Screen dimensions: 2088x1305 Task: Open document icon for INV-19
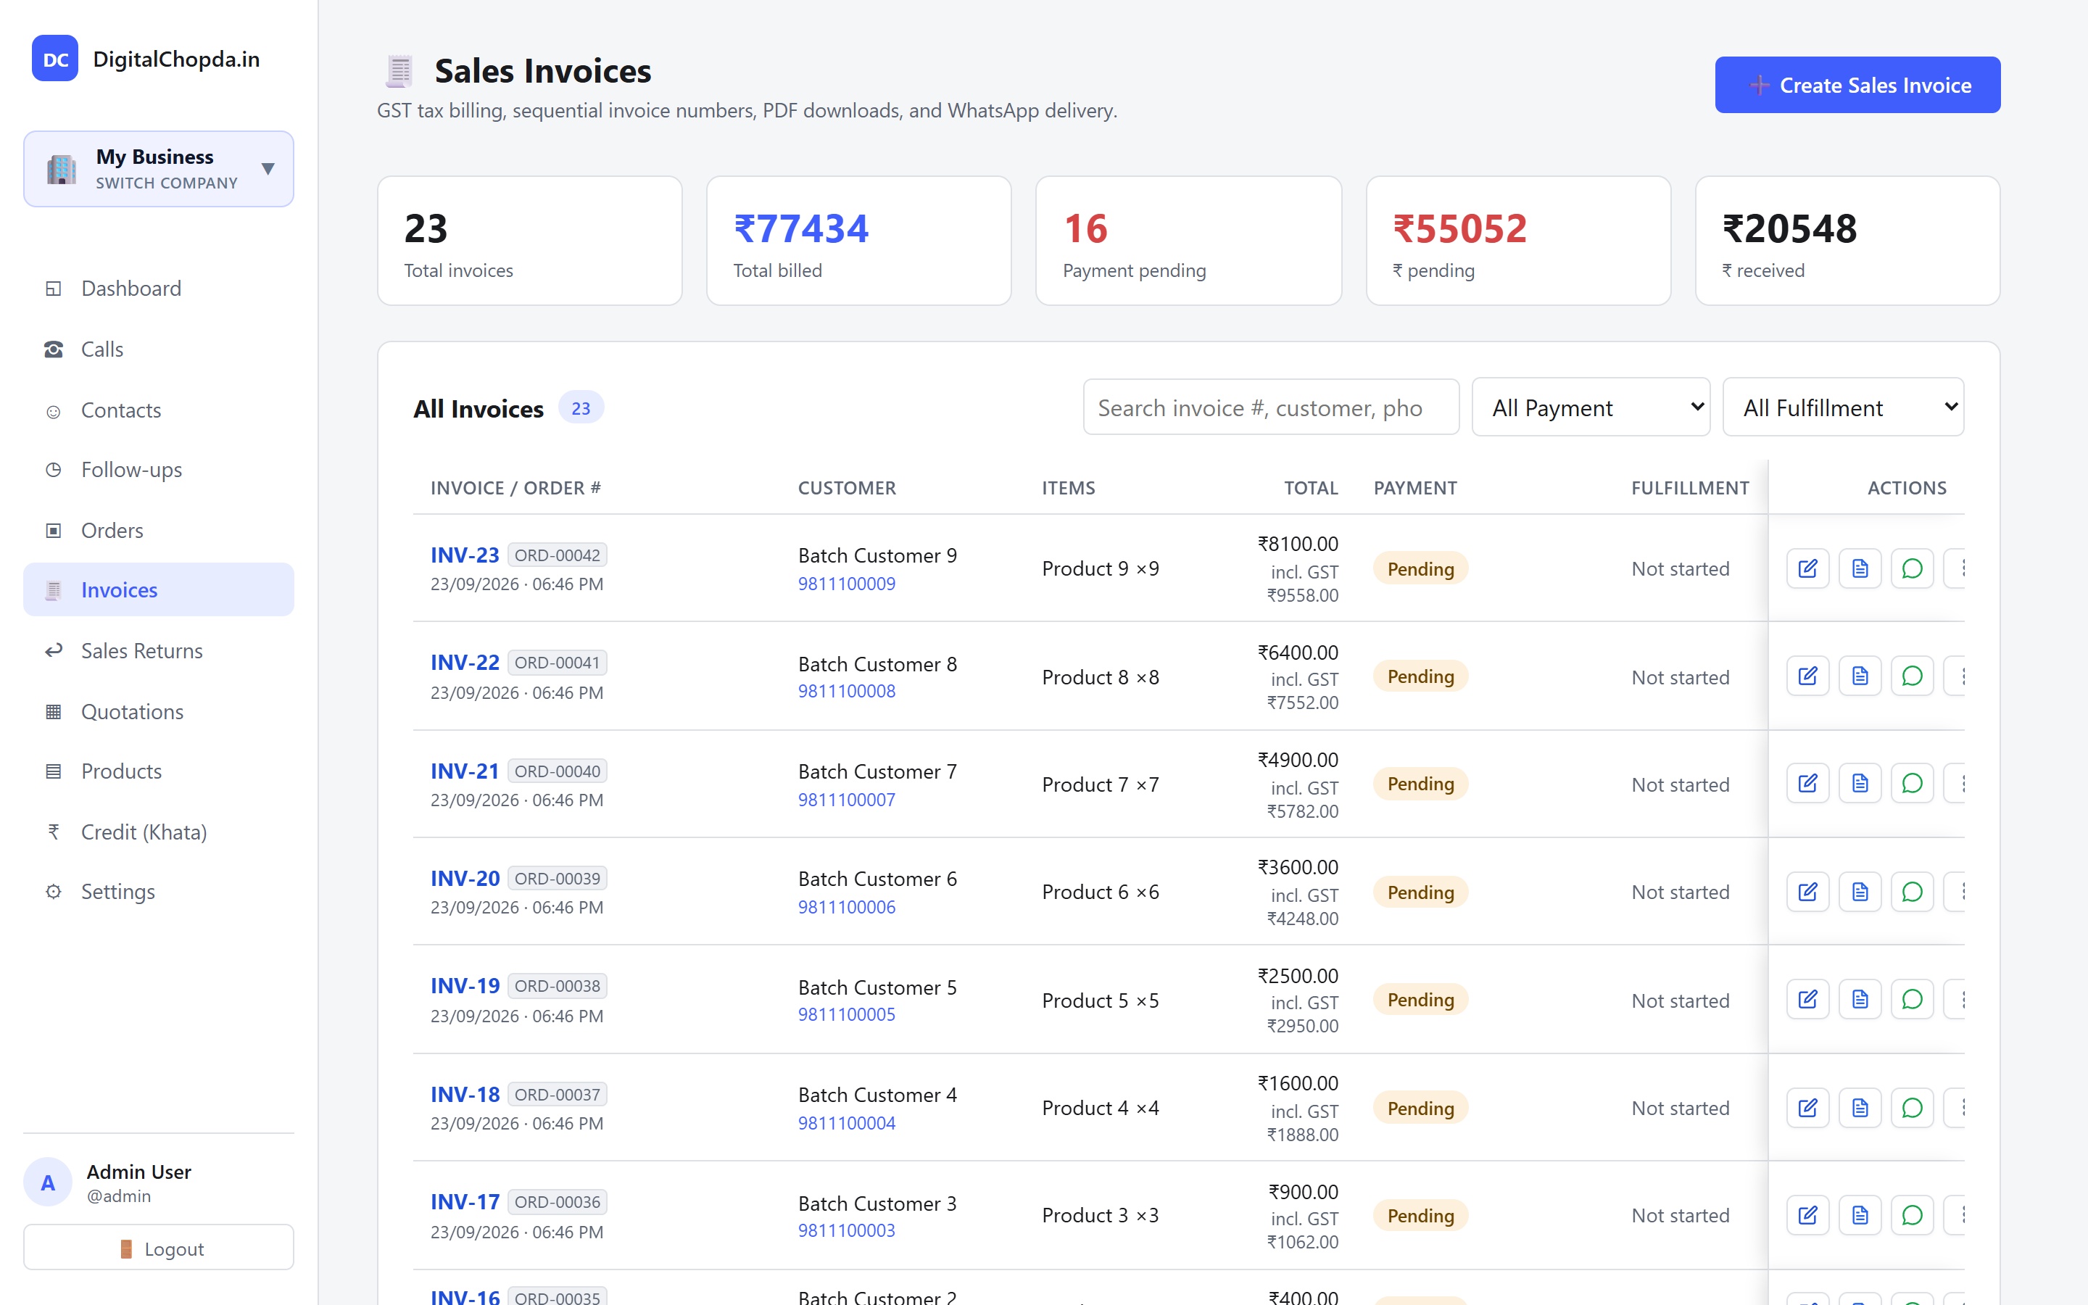(1860, 1000)
